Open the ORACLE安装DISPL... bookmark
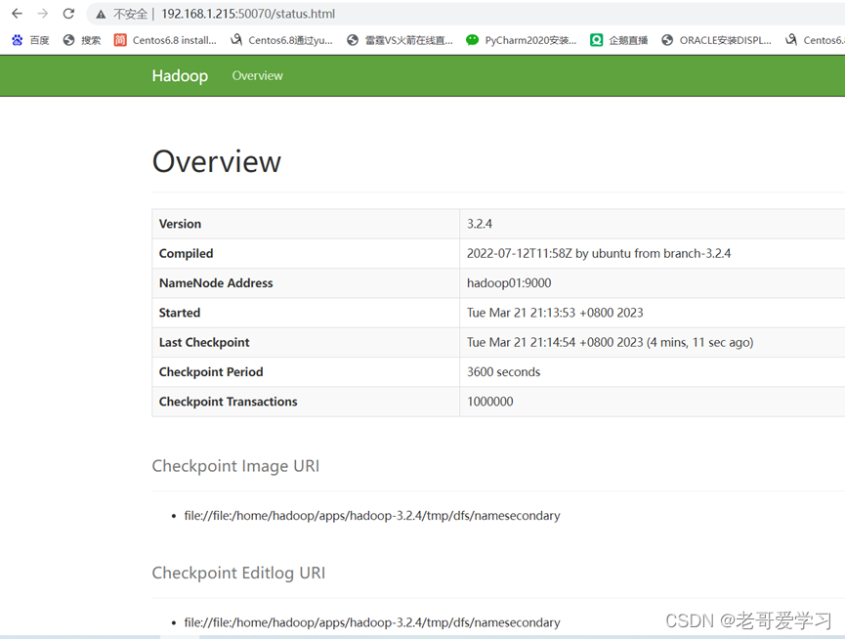 pos(717,40)
